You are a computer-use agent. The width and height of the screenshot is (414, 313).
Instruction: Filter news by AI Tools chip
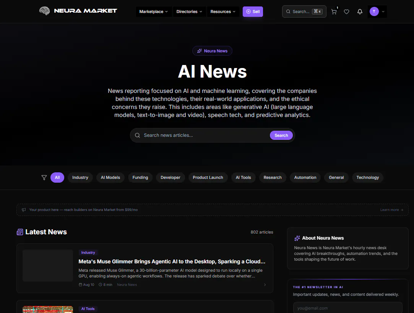tap(244, 178)
